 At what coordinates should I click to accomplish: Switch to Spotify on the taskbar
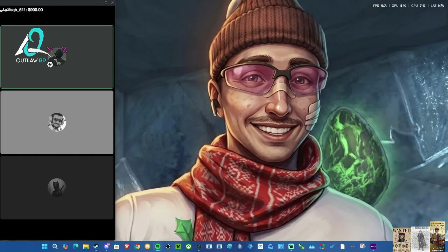pyautogui.click(x=157, y=246)
